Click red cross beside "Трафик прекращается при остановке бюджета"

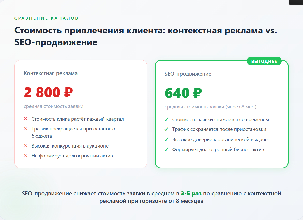click(x=25, y=129)
